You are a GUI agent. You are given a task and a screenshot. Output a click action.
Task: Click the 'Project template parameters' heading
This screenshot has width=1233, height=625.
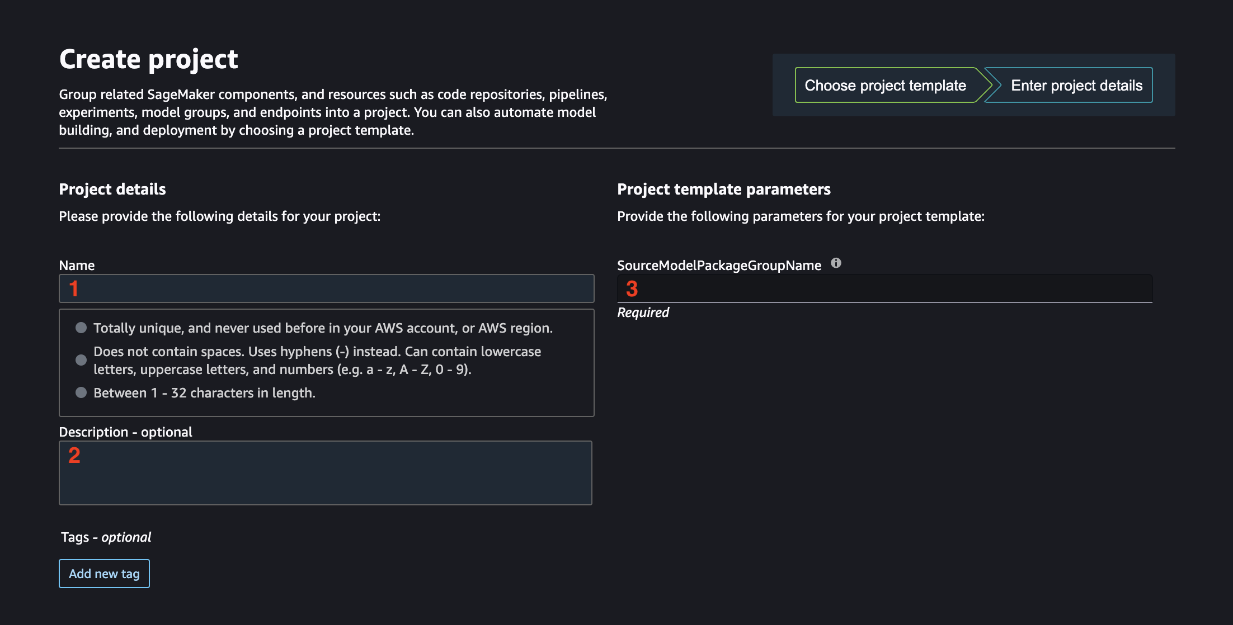click(x=724, y=190)
